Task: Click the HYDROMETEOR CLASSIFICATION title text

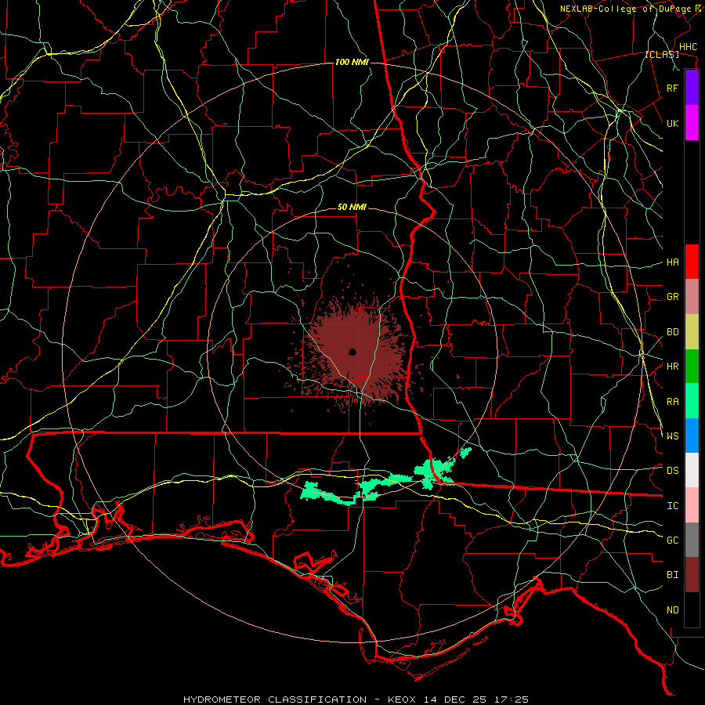Action: tap(275, 700)
